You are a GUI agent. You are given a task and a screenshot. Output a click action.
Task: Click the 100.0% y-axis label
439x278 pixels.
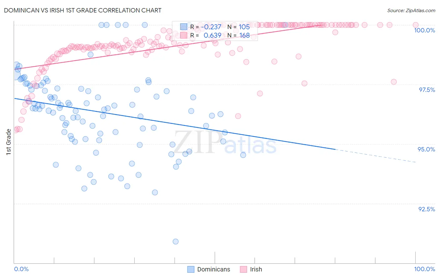pos(424,30)
